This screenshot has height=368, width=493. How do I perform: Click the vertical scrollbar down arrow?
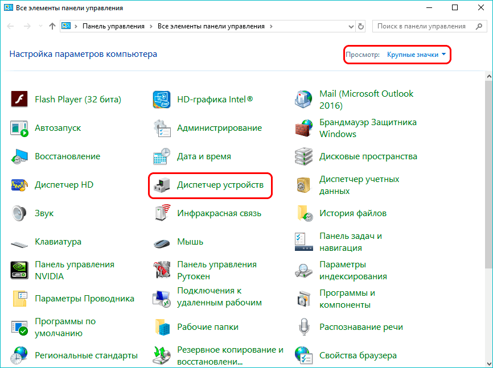click(x=488, y=363)
